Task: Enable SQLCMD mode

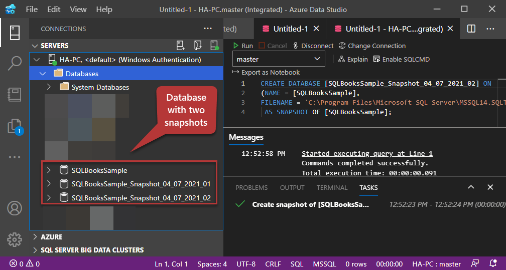Action: pos(401,59)
